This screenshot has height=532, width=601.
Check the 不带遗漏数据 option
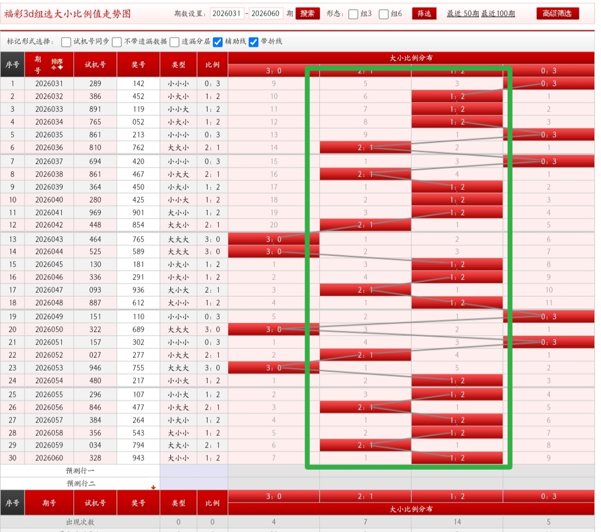(x=117, y=42)
